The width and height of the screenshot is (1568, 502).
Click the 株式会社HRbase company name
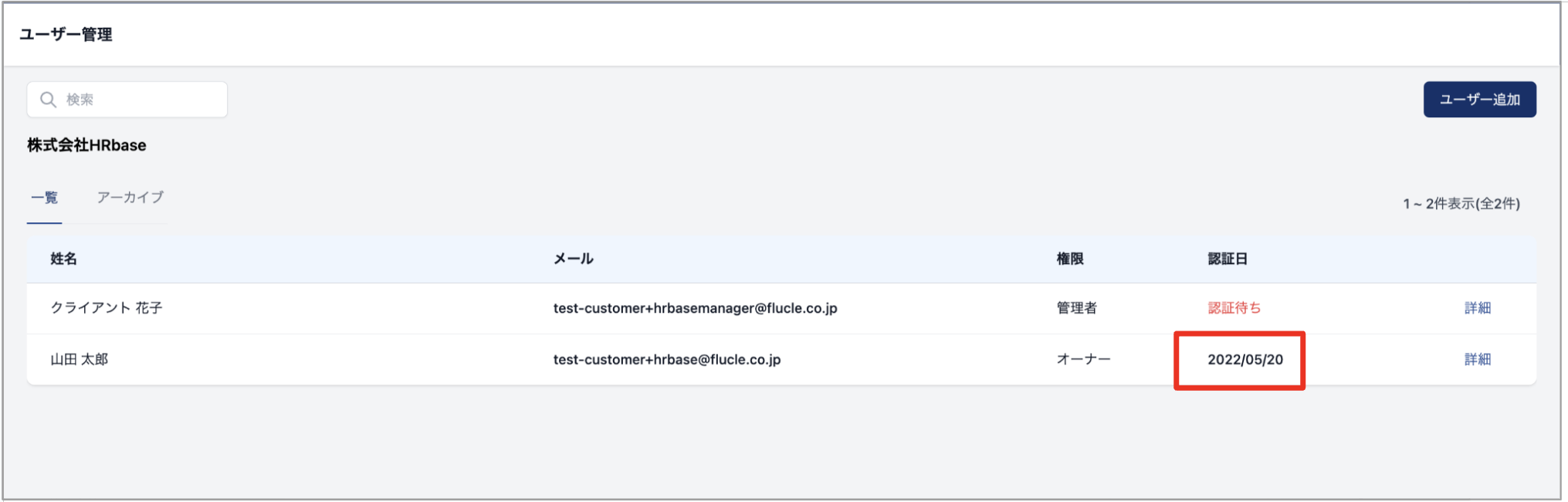pyautogui.click(x=86, y=145)
